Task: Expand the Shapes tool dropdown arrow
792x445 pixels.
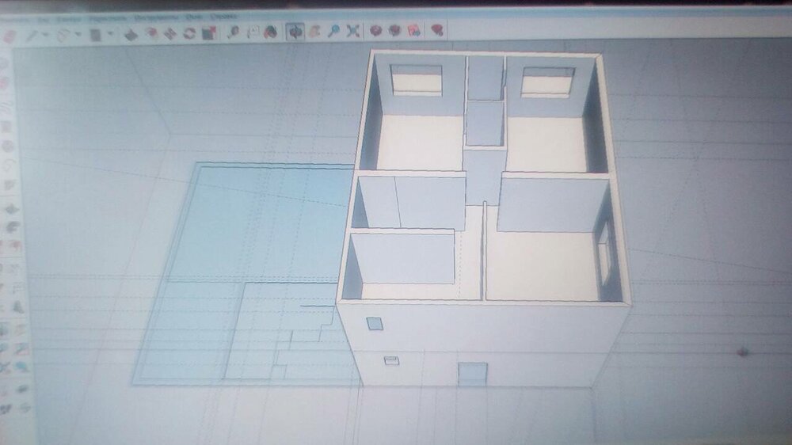Action: point(110,34)
